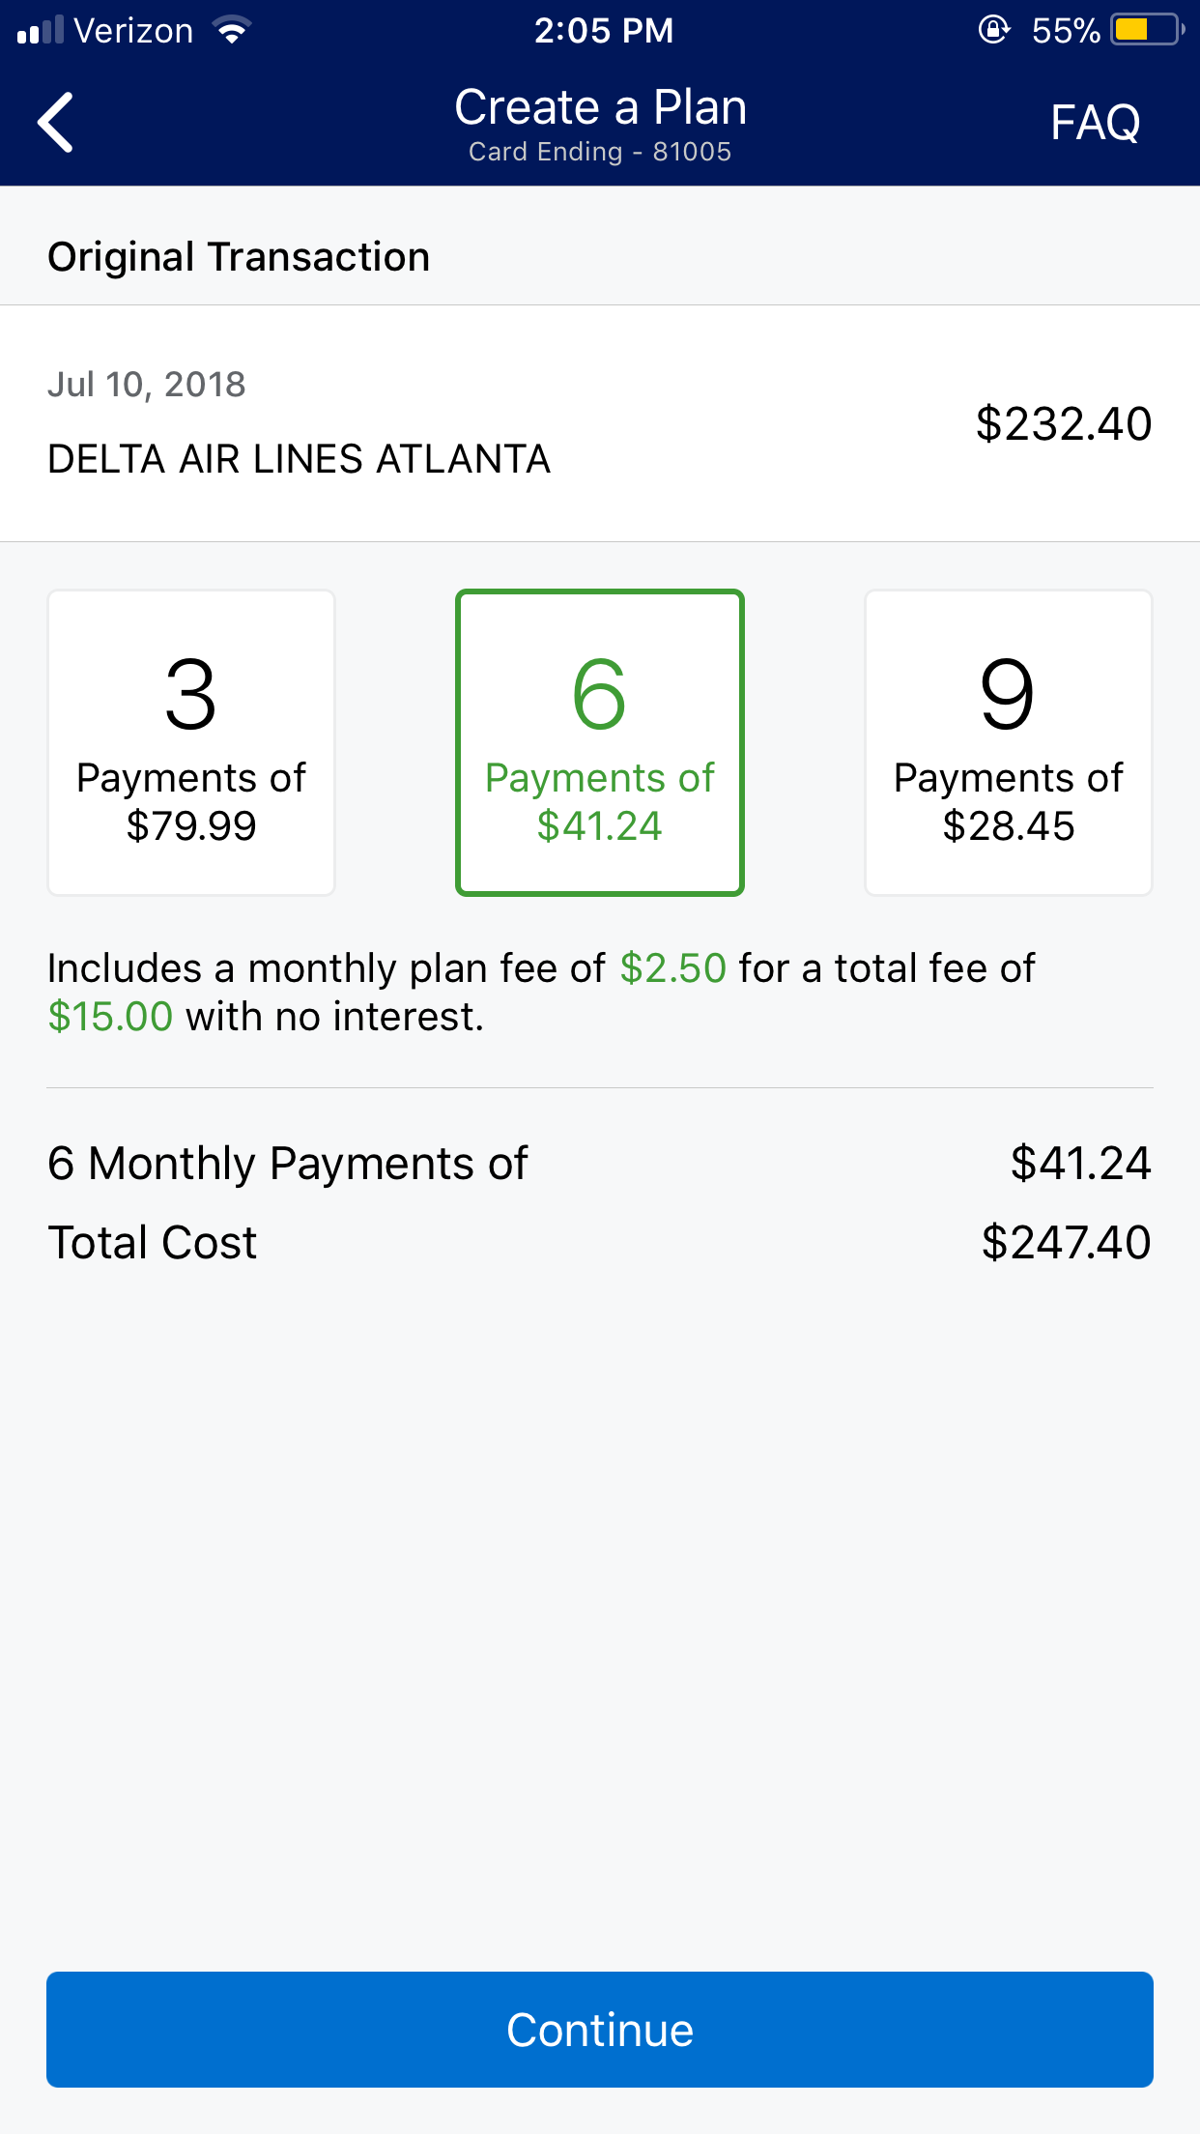Tap the 6 Monthly Payments of label

click(x=288, y=1164)
